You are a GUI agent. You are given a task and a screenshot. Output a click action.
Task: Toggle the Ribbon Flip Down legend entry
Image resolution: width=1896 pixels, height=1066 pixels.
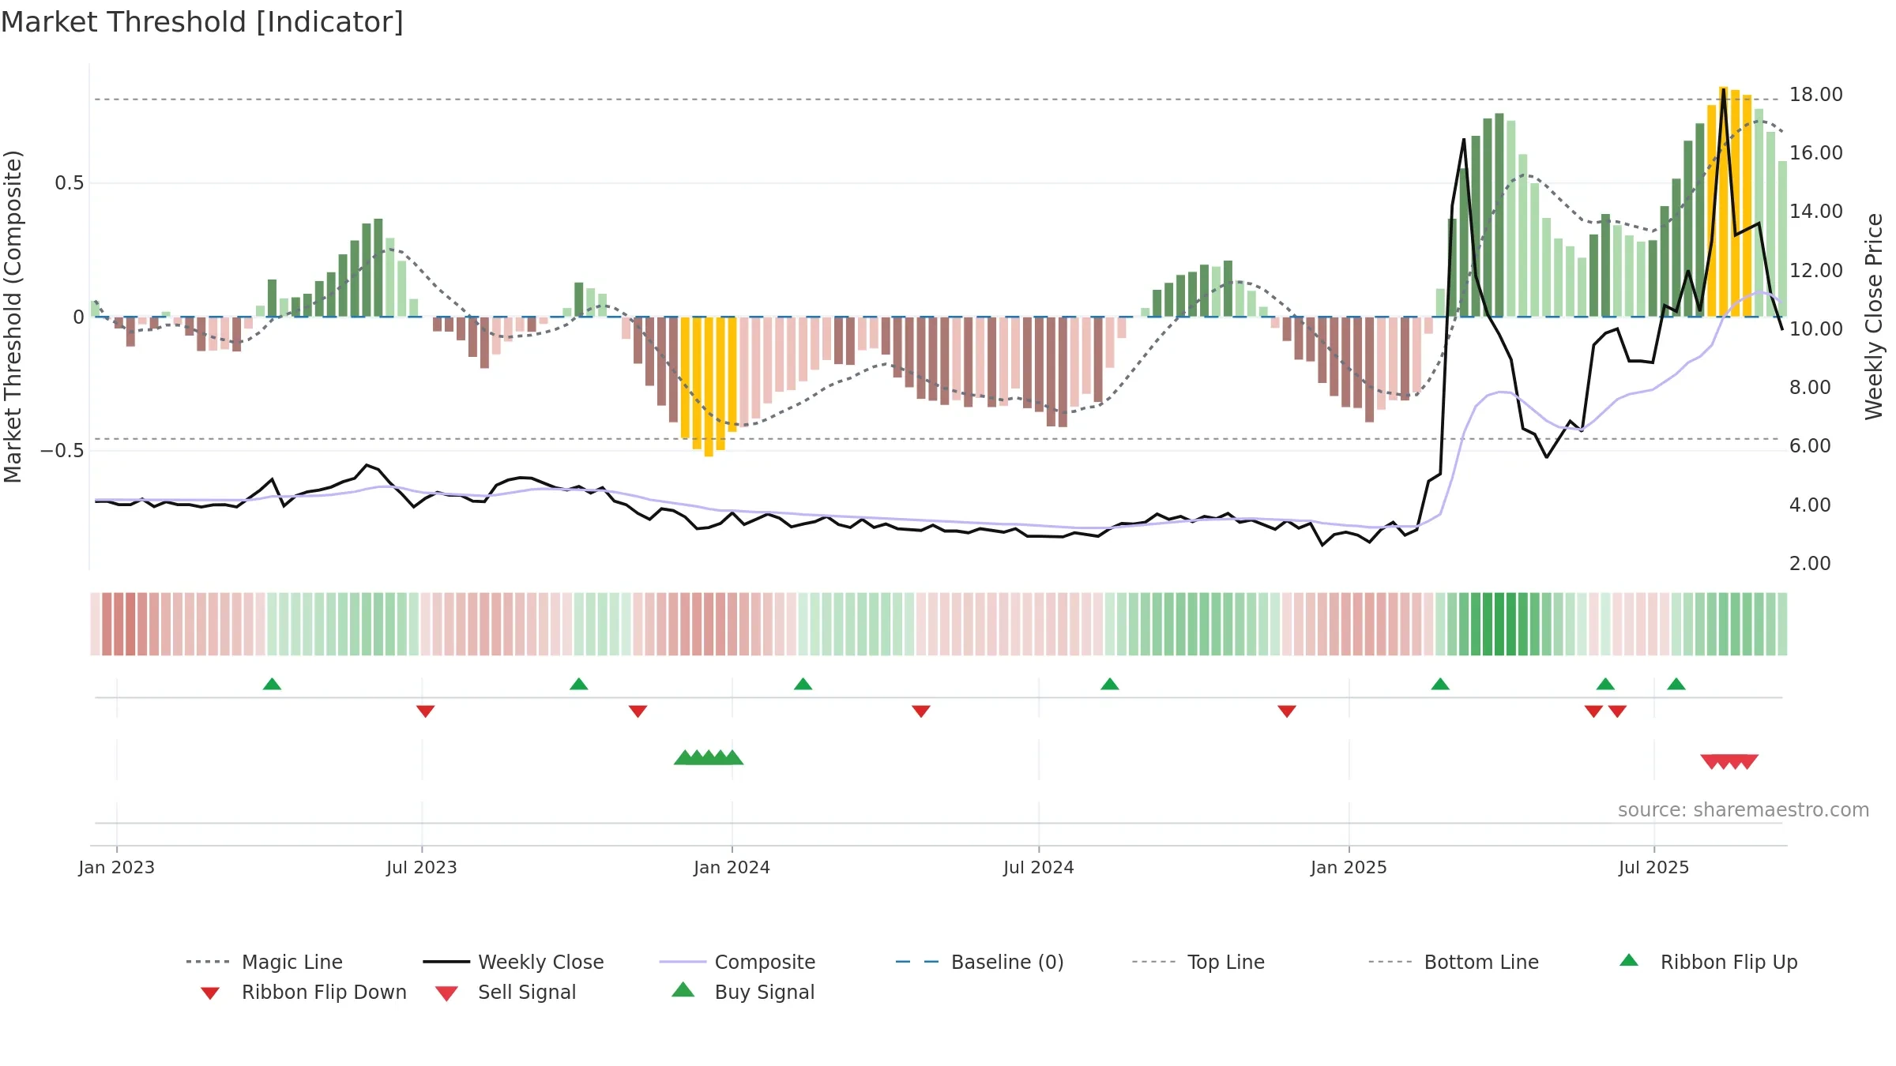(x=303, y=992)
